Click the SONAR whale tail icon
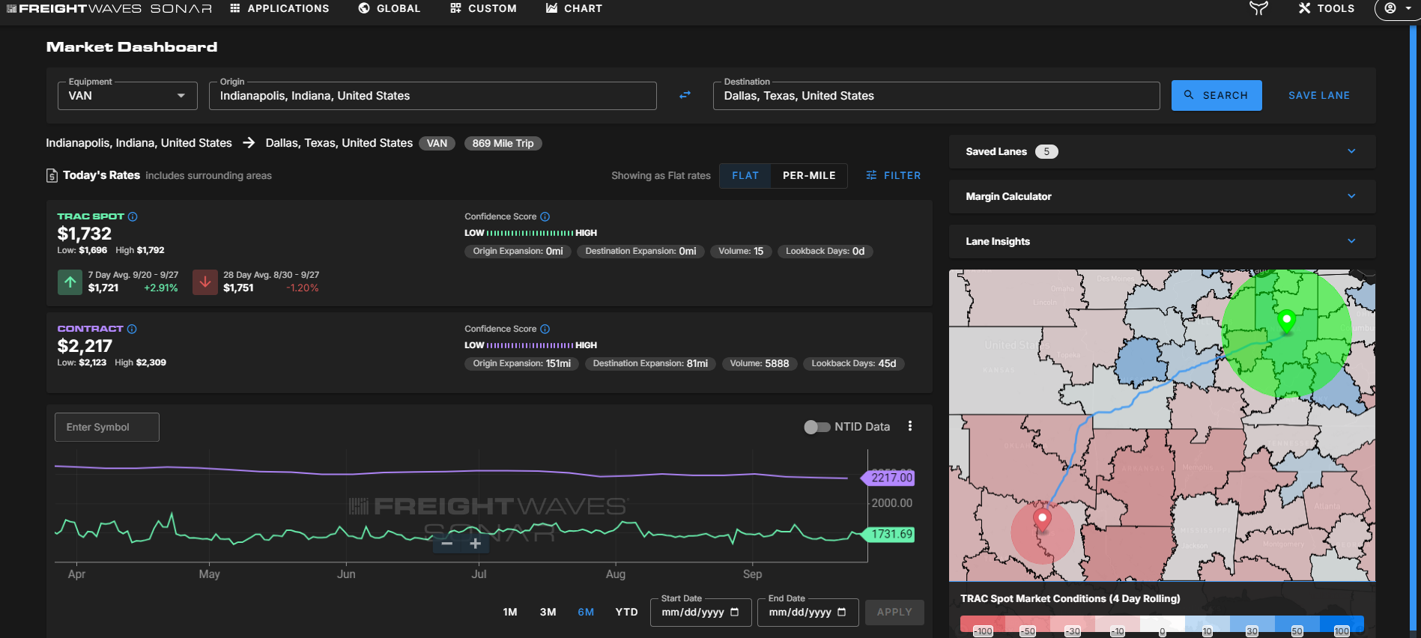Viewport: 1421px width, 638px height. coord(1258,8)
